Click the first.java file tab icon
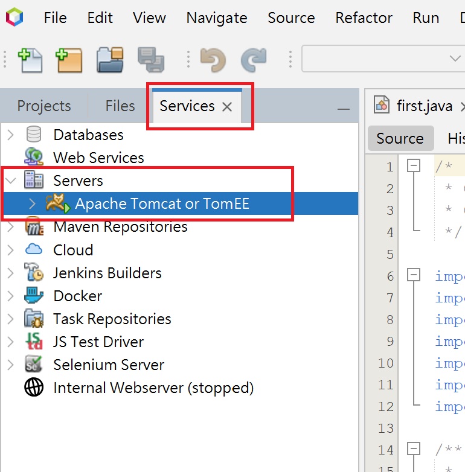Image resolution: width=465 pixels, height=472 pixels. (x=382, y=104)
